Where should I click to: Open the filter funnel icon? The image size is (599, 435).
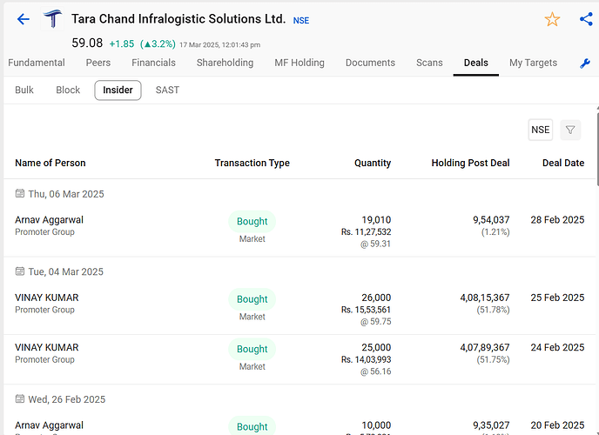570,130
